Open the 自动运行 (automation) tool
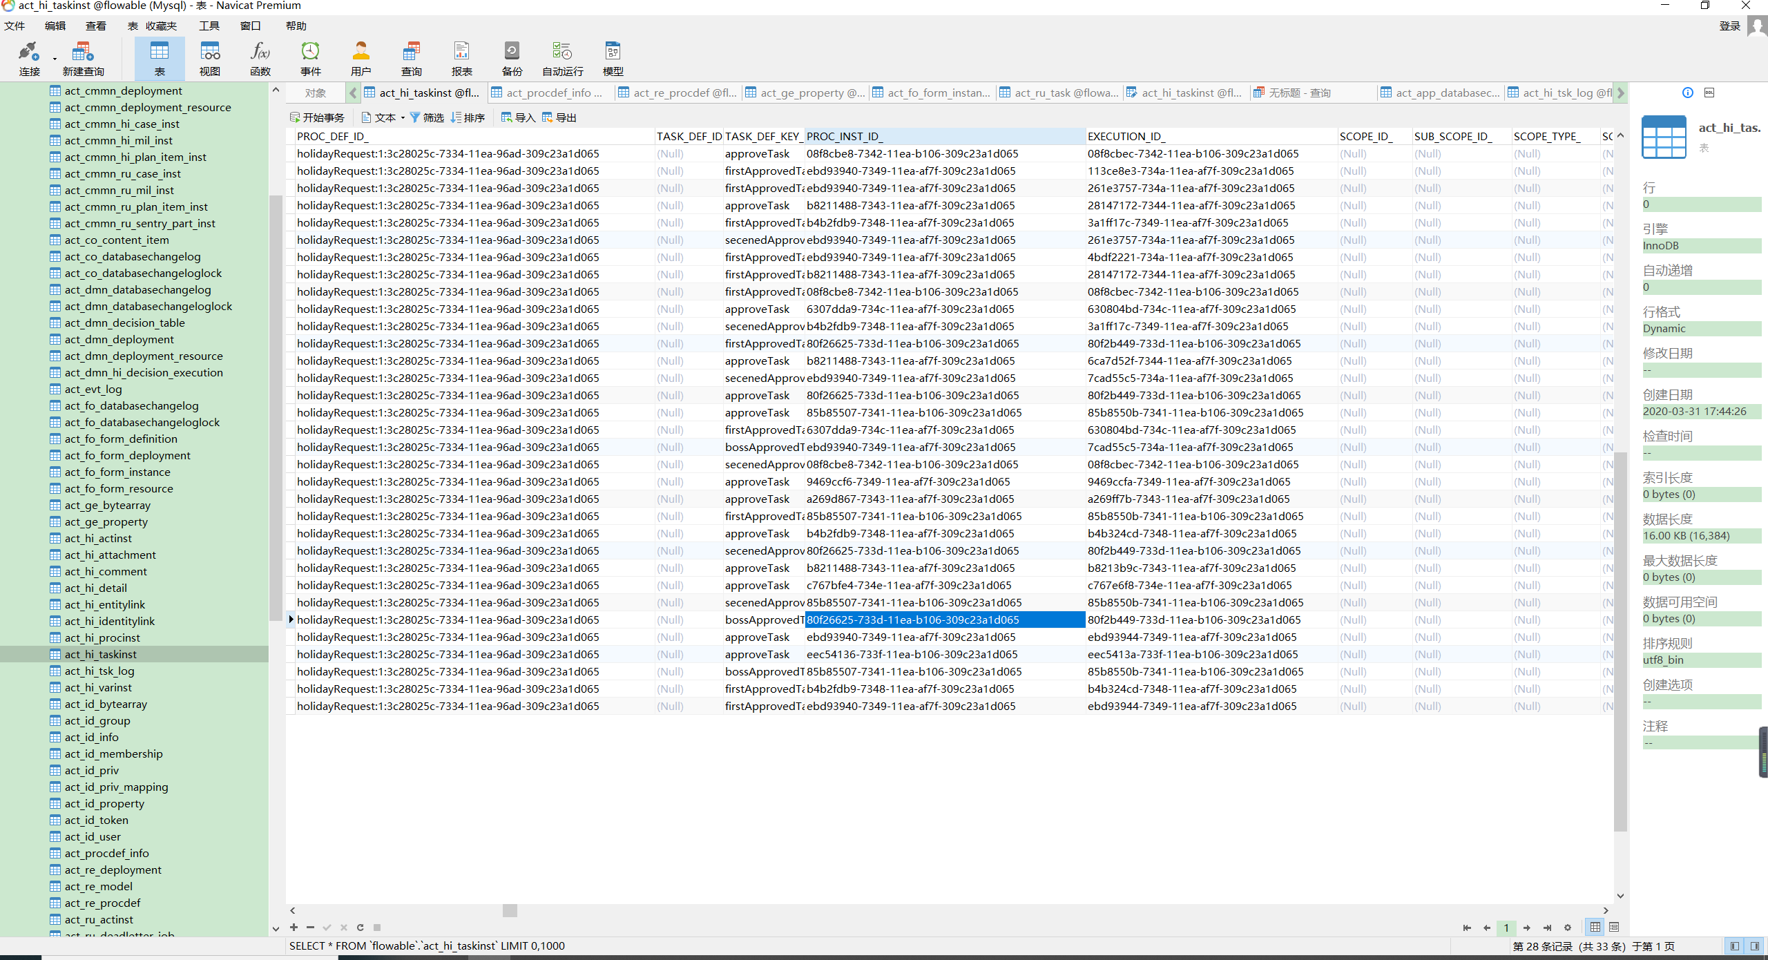This screenshot has height=960, width=1768. tap(561, 58)
